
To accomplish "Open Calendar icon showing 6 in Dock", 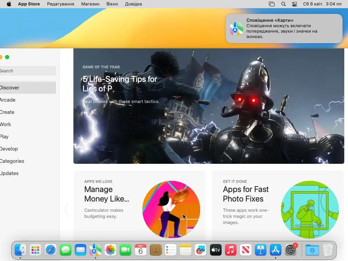I will point(140,250).
